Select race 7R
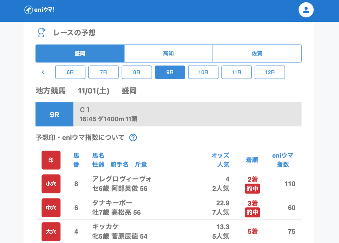 [x=103, y=72]
